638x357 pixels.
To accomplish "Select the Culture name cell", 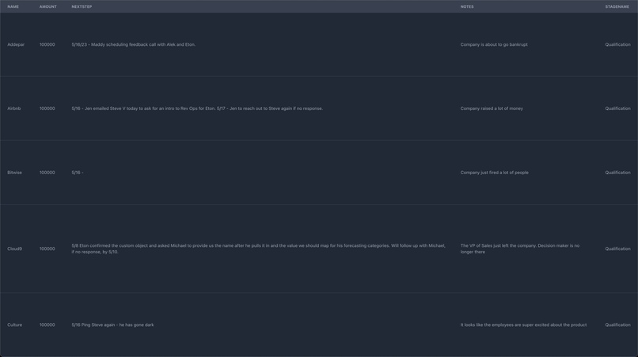I will coord(15,325).
